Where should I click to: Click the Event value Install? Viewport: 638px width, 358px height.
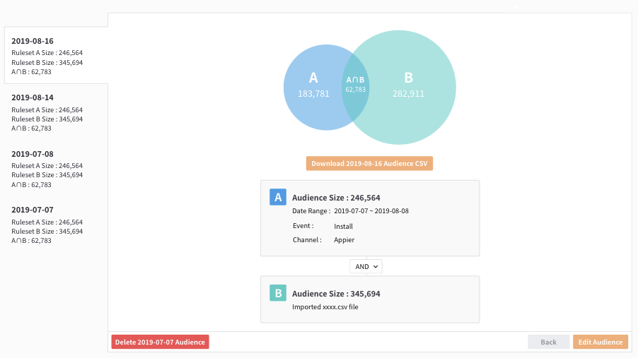tap(344, 227)
